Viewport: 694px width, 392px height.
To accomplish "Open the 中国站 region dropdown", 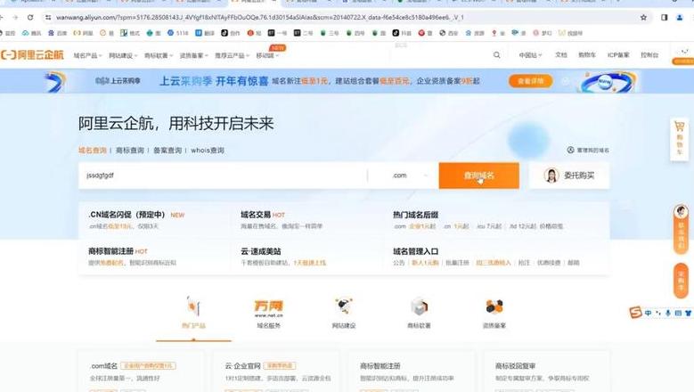I will point(530,55).
